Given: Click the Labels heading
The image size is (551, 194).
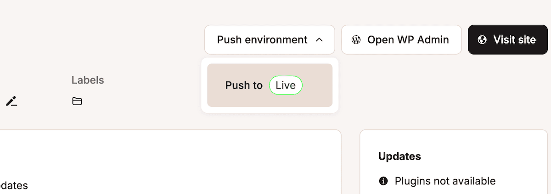Looking at the screenshot, I should pos(88,80).
